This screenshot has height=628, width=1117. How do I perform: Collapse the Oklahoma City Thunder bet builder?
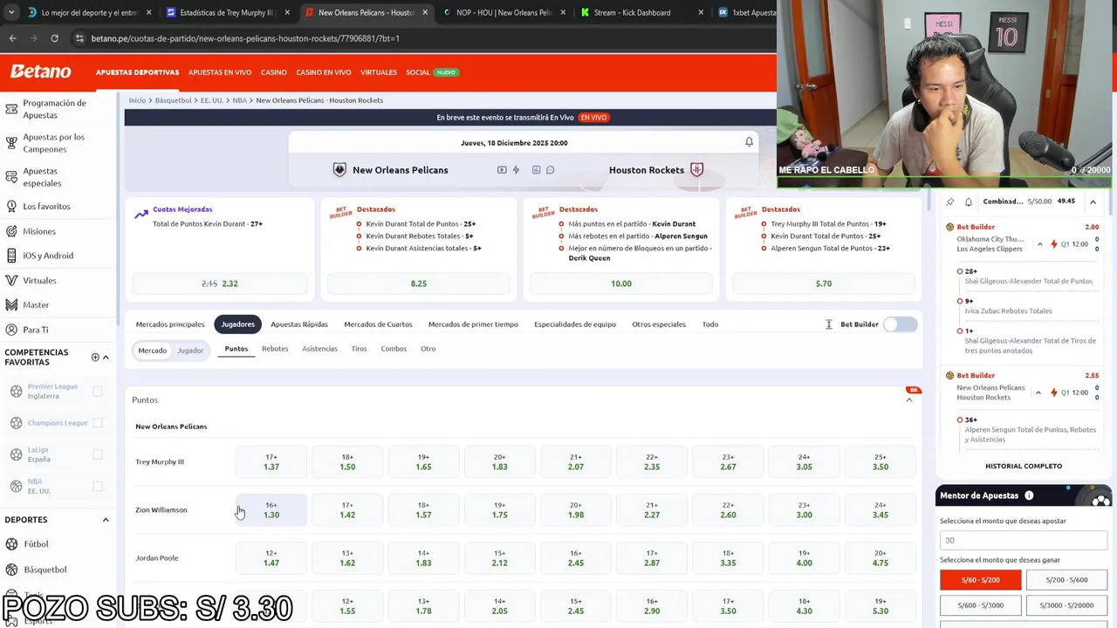1039,244
